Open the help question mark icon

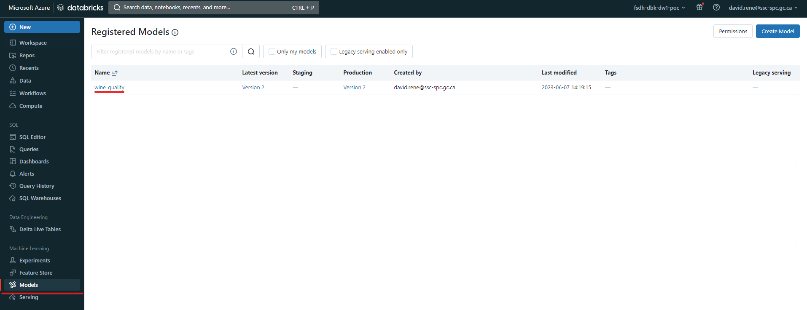716,7
